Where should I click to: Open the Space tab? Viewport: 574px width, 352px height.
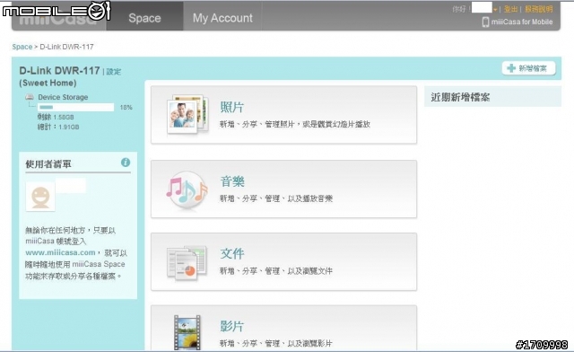(144, 18)
